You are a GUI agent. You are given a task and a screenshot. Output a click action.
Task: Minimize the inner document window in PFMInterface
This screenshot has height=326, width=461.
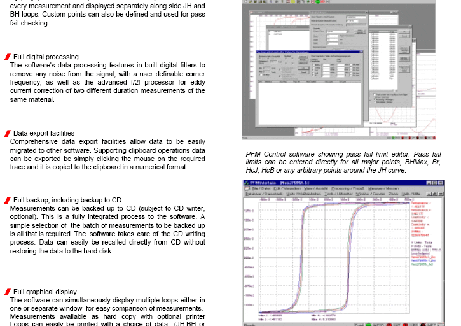click(x=429, y=194)
